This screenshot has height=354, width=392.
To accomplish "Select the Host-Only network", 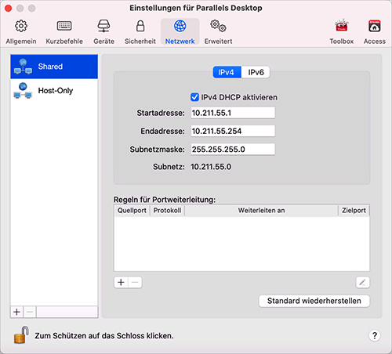I will (54, 91).
